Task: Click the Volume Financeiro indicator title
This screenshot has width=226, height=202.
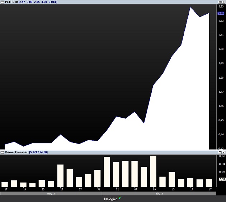Action: [17, 152]
